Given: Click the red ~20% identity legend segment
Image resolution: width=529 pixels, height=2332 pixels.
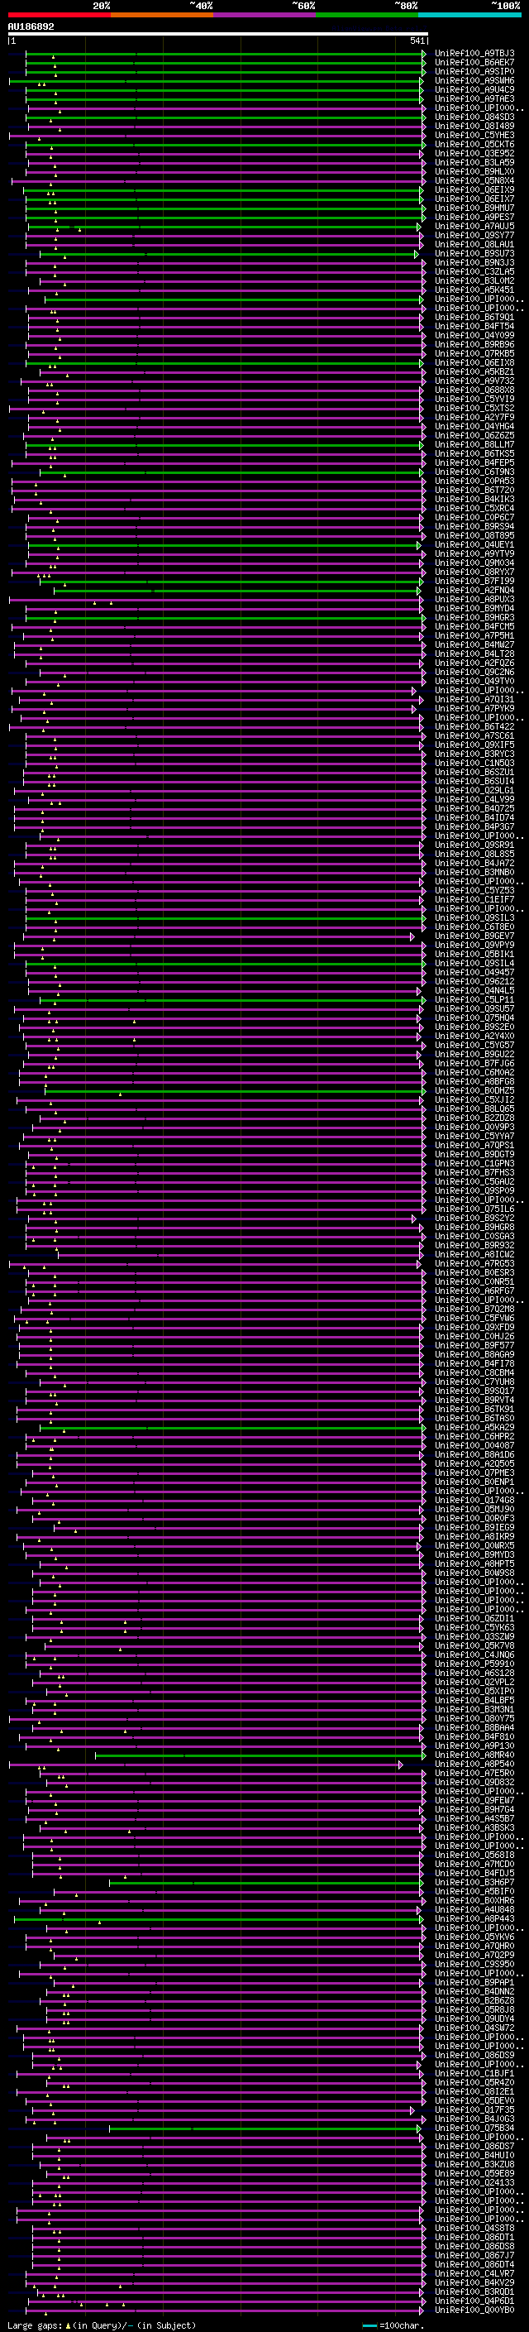Looking at the screenshot, I should 60,15.
